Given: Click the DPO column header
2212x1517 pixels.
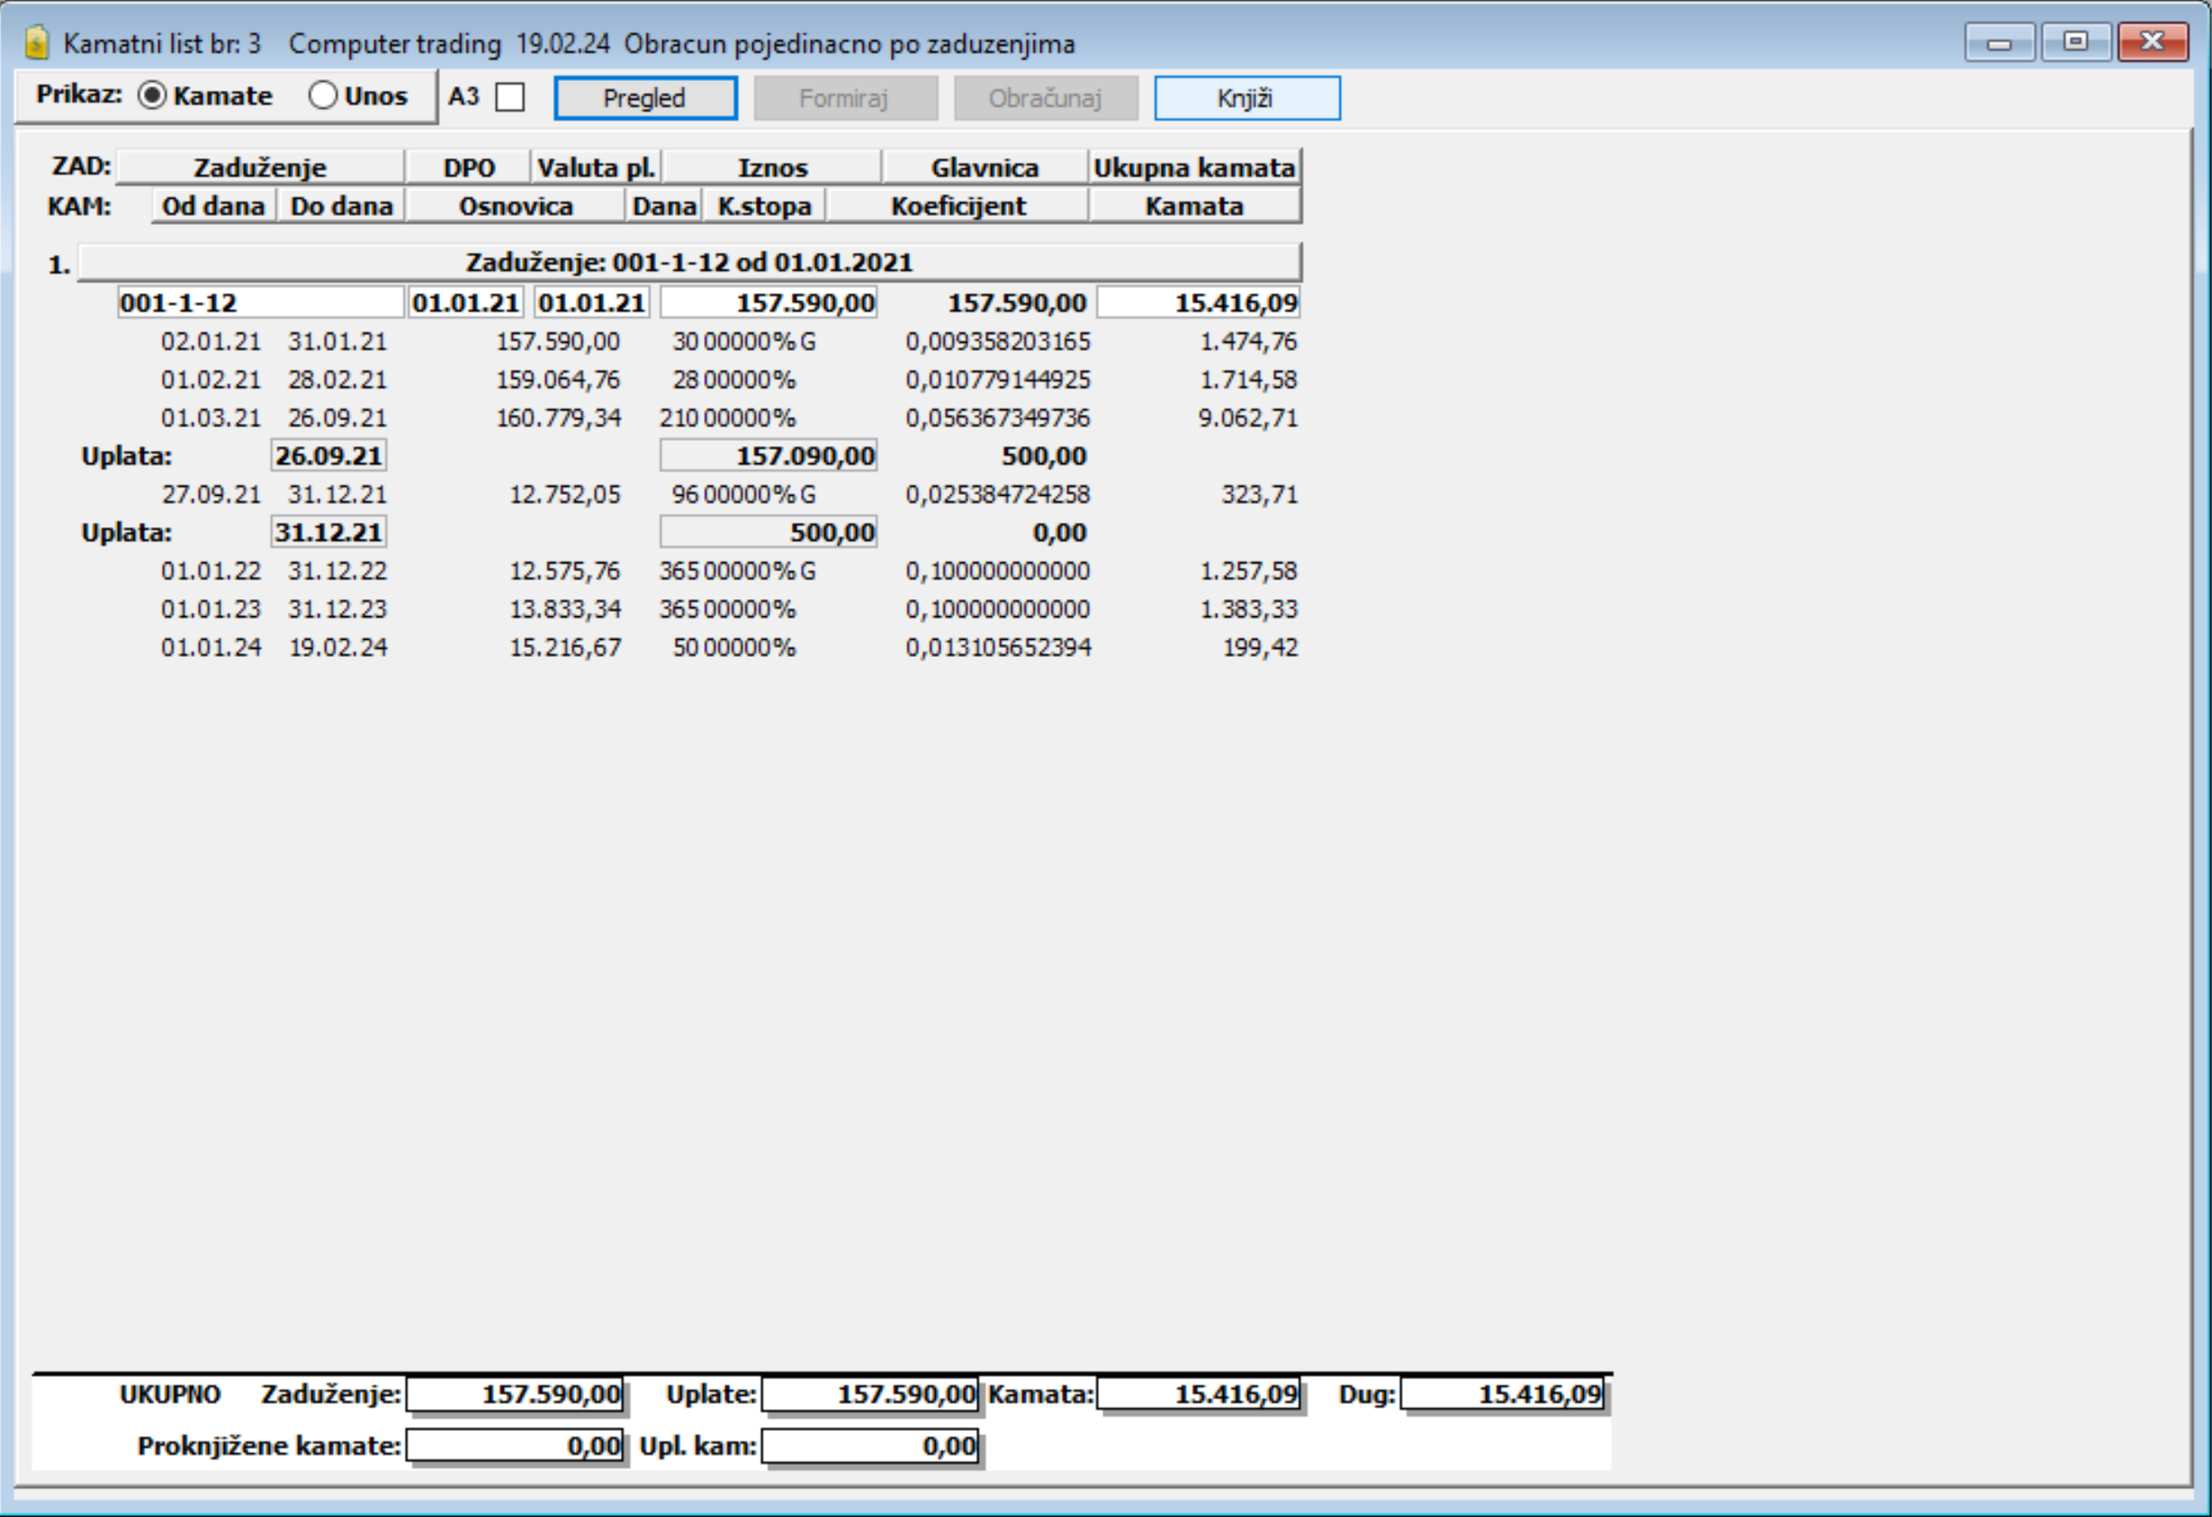Looking at the screenshot, I should pos(468,167).
